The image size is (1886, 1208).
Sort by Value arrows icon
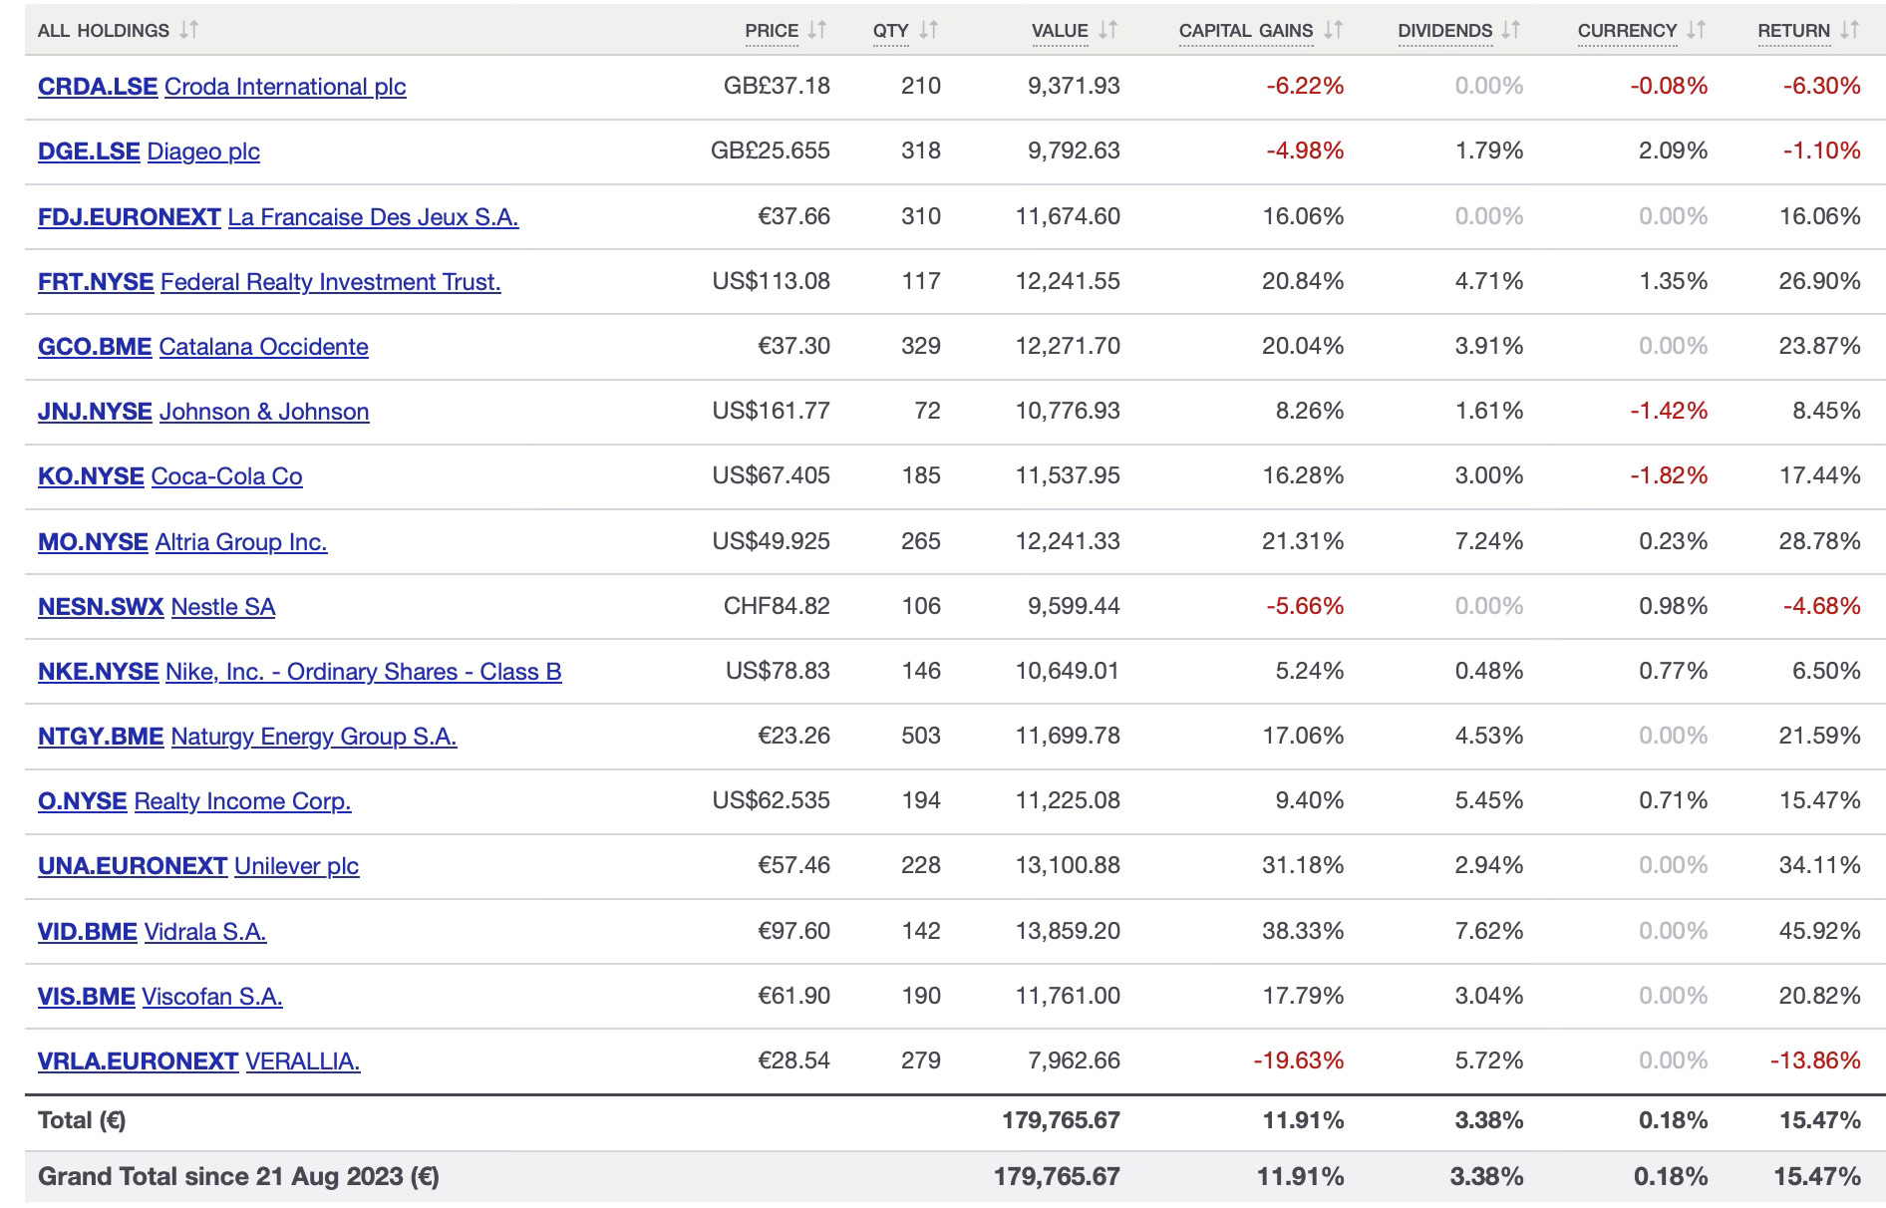click(x=1107, y=30)
